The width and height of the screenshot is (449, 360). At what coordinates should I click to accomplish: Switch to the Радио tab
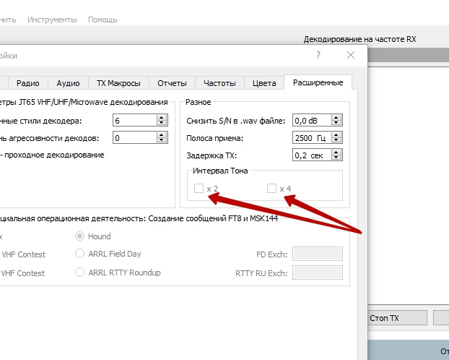coord(27,83)
